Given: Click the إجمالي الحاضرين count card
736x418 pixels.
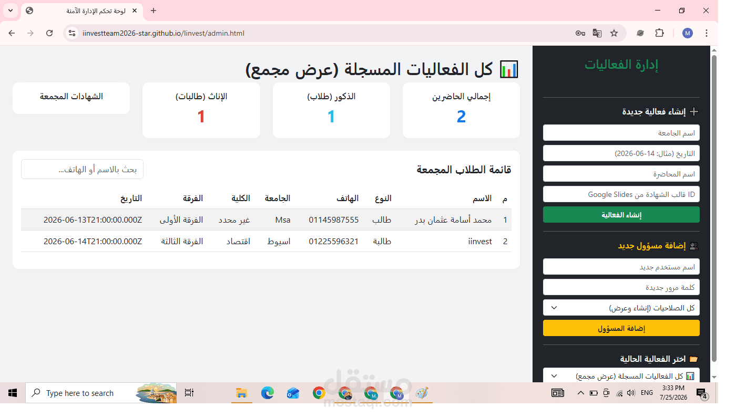Looking at the screenshot, I should [x=461, y=110].
